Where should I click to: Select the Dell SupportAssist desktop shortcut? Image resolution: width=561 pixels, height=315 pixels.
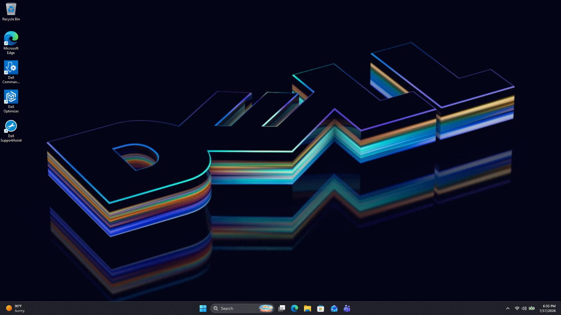[11, 131]
